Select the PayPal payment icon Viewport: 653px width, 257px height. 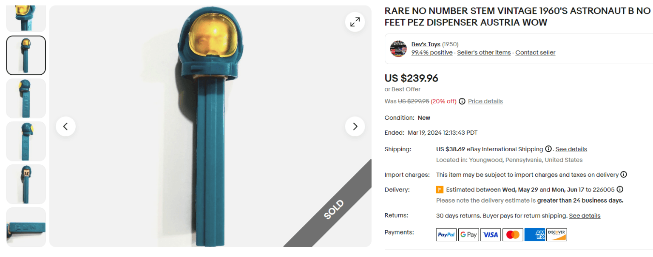[446, 234]
